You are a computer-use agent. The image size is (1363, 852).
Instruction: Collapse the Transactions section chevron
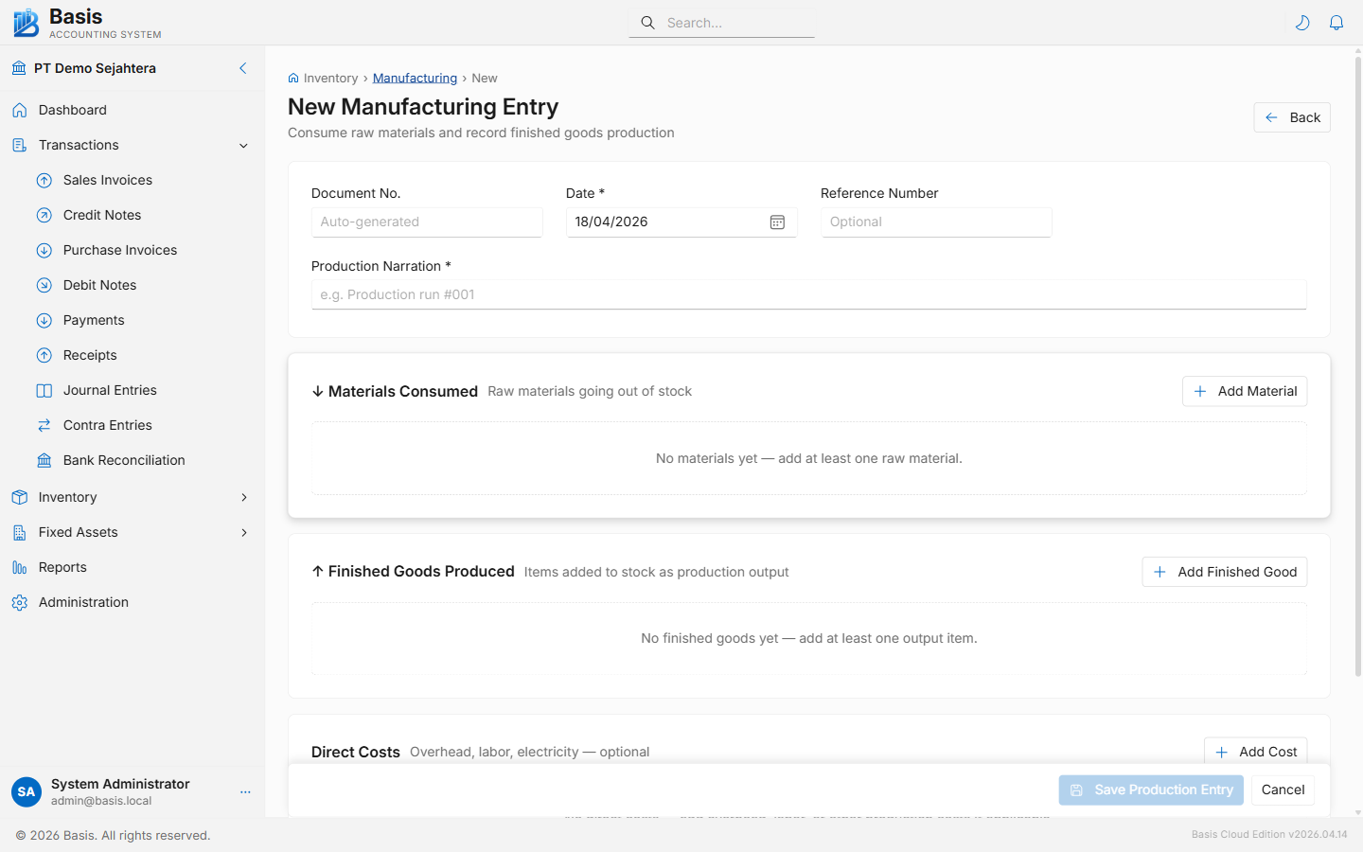pyautogui.click(x=243, y=146)
